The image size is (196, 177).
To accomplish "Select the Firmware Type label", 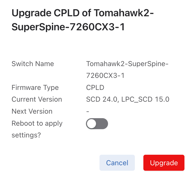I will pyautogui.click(x=35, y=88).
